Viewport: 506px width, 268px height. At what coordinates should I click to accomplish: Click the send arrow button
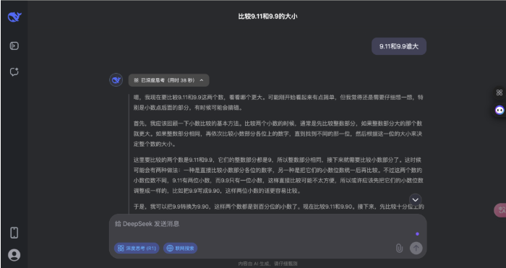(416, 248)
